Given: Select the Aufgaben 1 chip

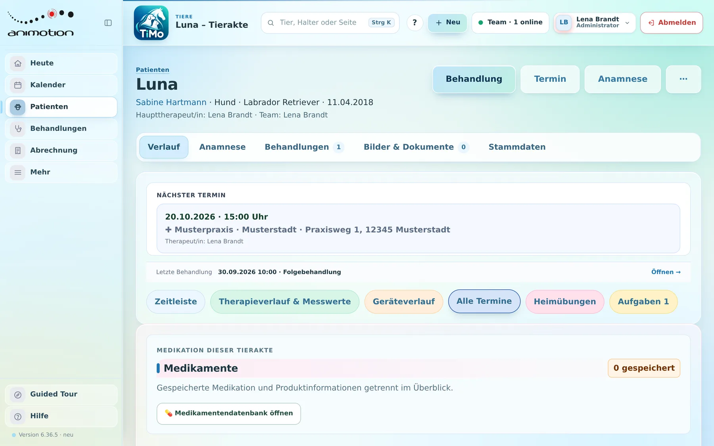Looking at the screenshot, I should click(x=643, y=302).
